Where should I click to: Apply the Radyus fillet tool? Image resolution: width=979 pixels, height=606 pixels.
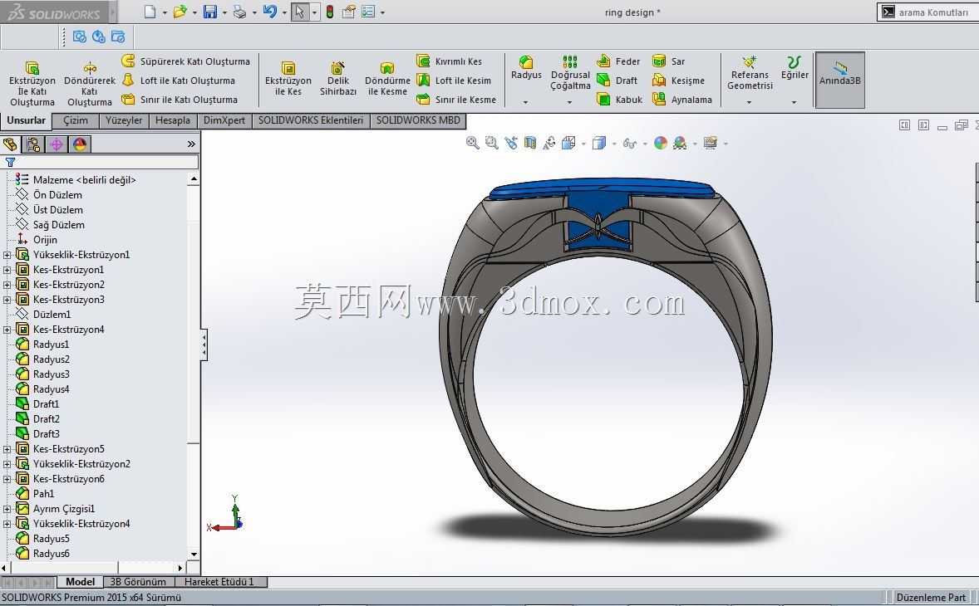tap(526, 67)
